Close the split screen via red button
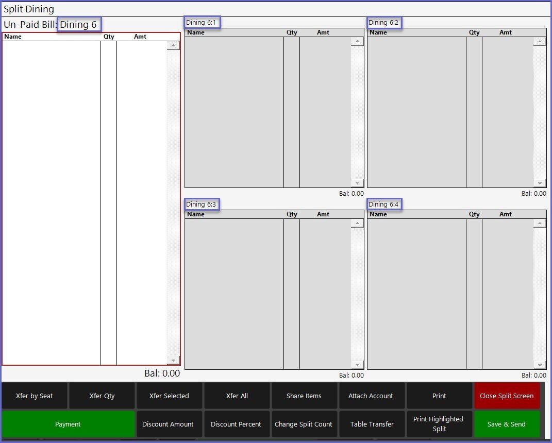This screenshot has width=552, height=443. point(507,396)
